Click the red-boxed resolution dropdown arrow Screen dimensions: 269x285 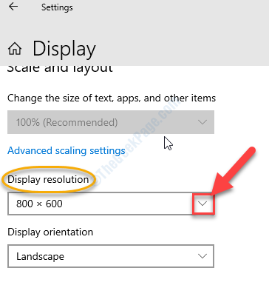(203, 204)
